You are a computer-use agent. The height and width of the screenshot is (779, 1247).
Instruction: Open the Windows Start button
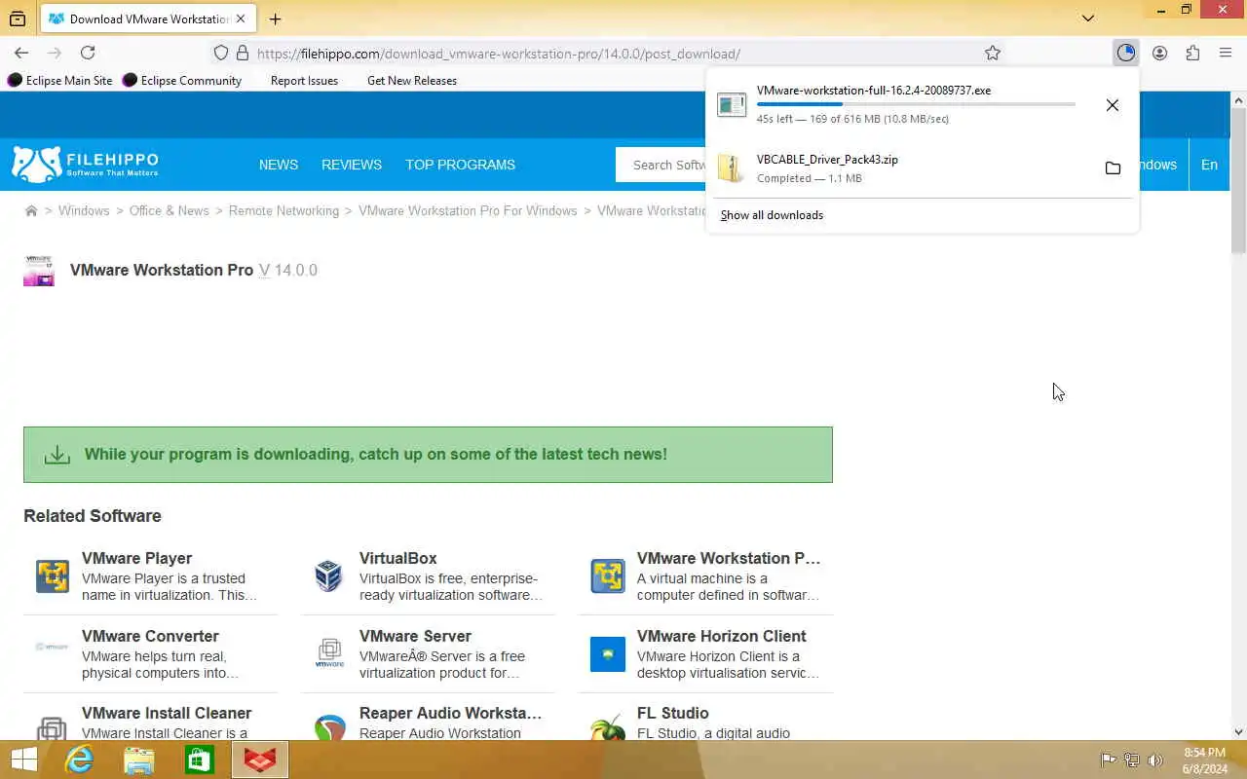tap(23, 760)
